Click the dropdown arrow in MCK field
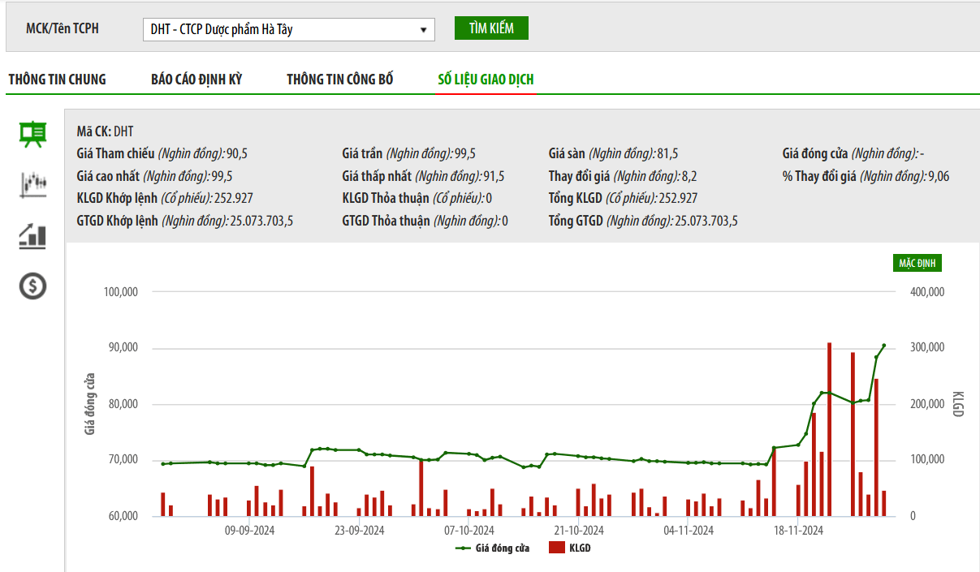Screen dimensions: 980x572 (x=423, y=30)
